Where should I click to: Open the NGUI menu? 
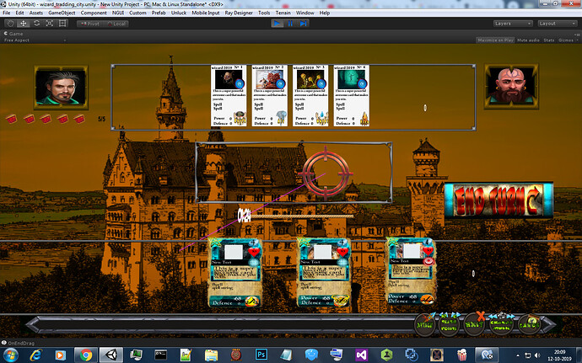pos(118,13)
